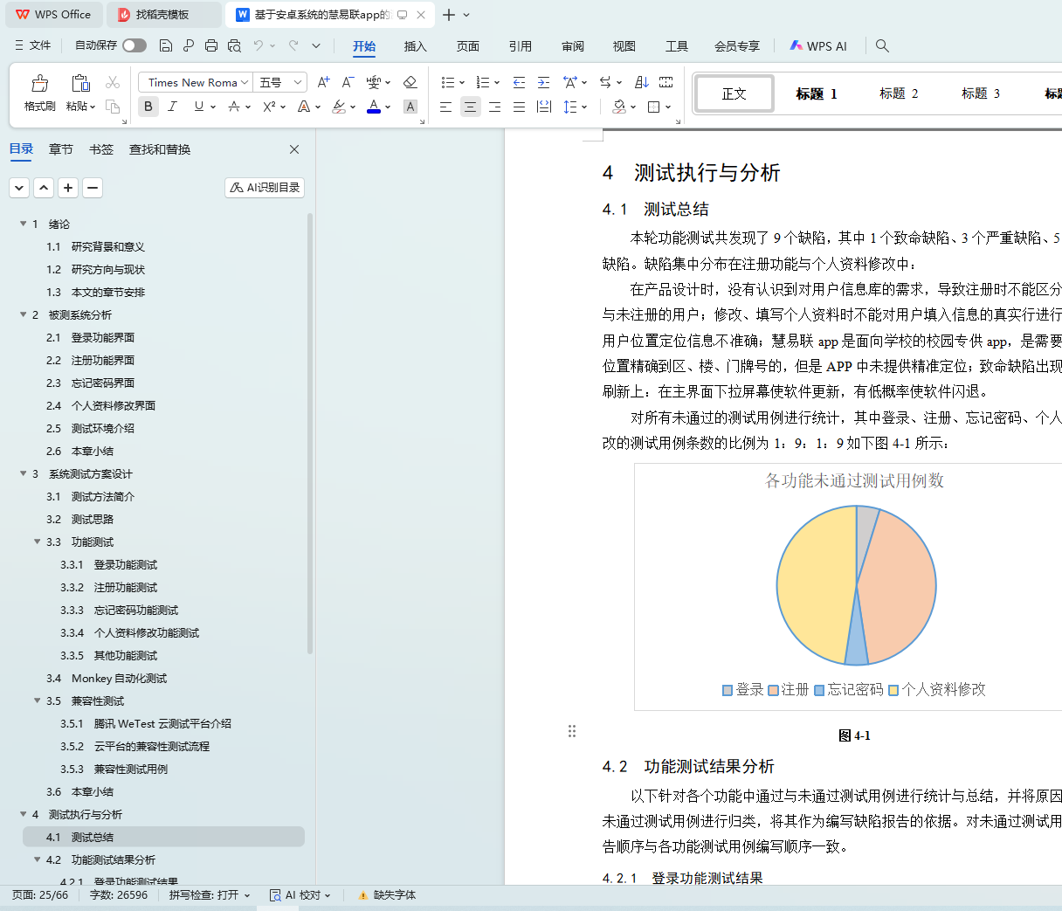Image resolution: width=1062 pixels, height=911 pixels.
Task: Click the AI识别目录 button
Action: [265, 188]
